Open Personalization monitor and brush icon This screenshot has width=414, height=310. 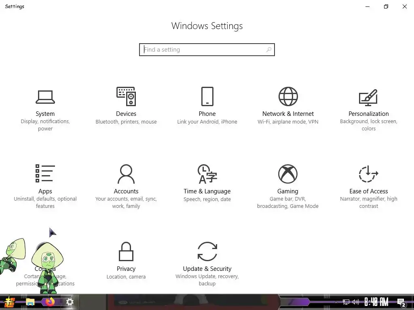pos(368,97)
